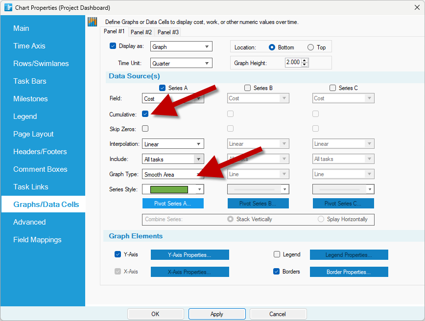The image size is (425, 321).
Task: Click the graph panel icon beside the description
Action: click(x=92, y=22)
